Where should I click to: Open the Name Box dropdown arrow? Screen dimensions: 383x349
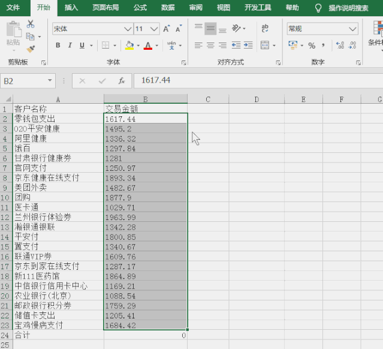[50, 80]
